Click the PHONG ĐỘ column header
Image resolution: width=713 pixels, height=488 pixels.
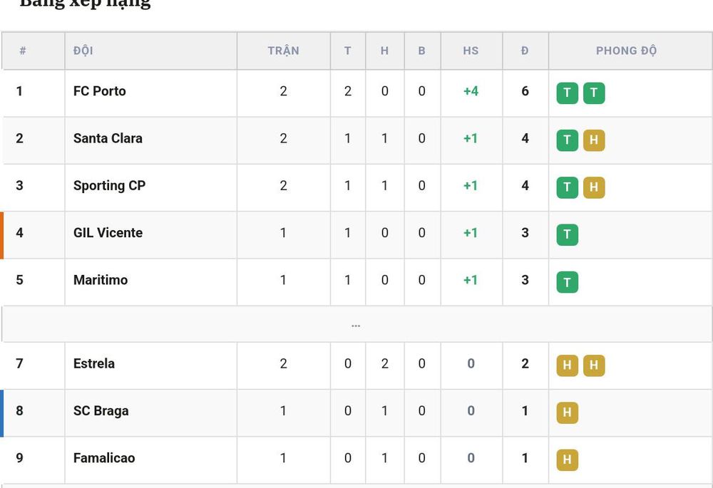626,51
